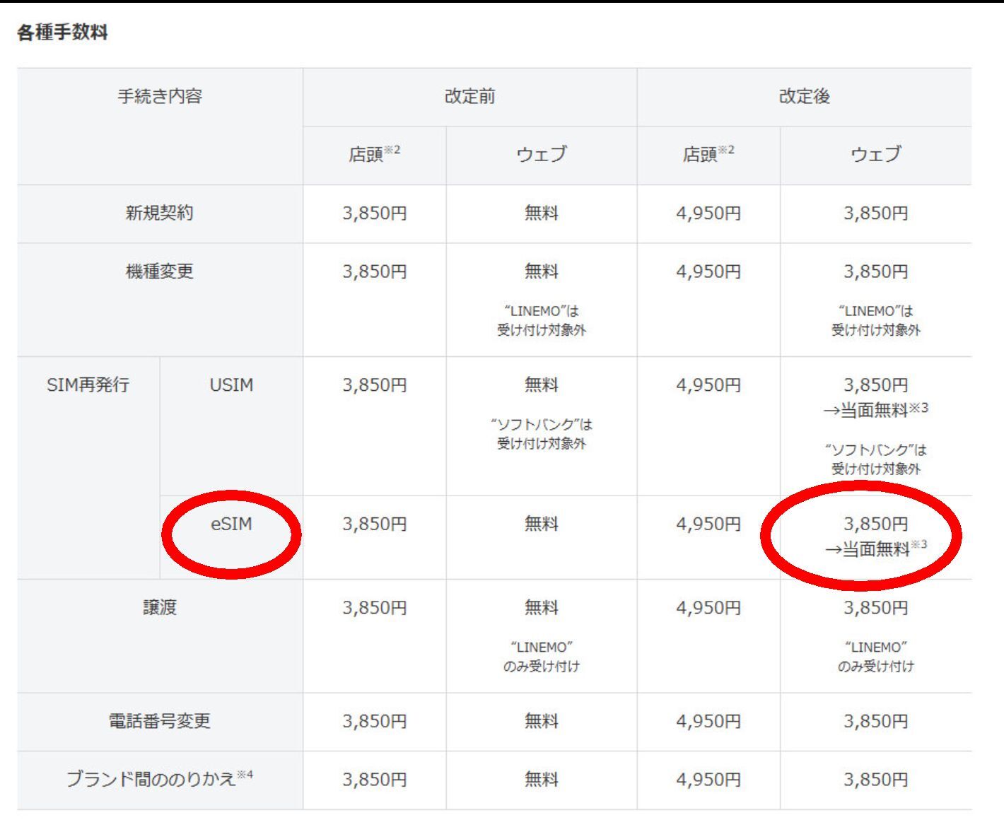Click the circled eSIM 3,850円→当面無料 cell
Image resolution: width=1004 pixels, height=827 pixels.
[x=875, y=536]
